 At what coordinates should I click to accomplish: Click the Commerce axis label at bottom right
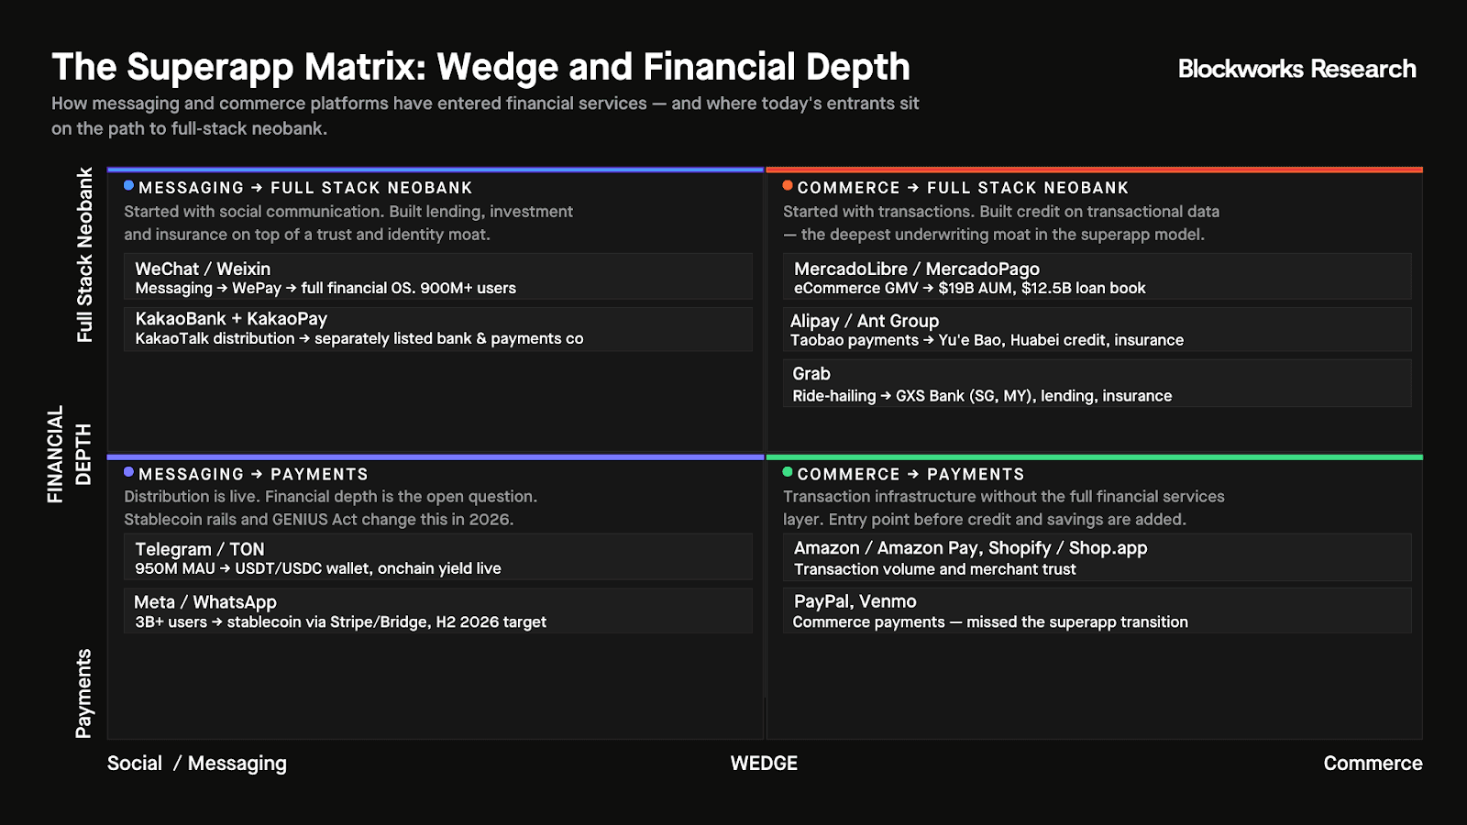(x=1373, y=764)
